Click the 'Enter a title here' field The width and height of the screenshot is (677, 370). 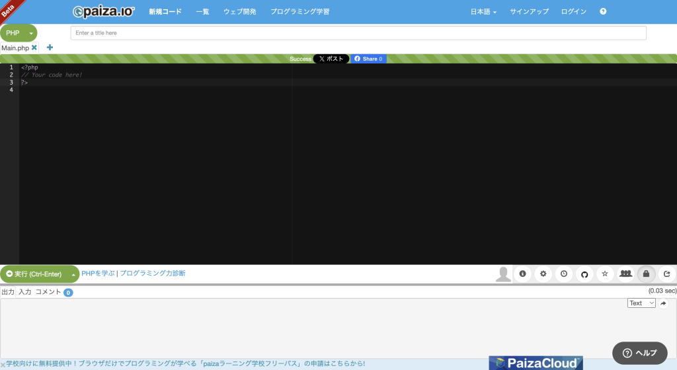[358, 32]
